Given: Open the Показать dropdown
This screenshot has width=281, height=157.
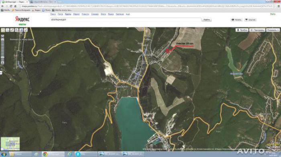Looking at the screenshot, I should coord(273,30).
